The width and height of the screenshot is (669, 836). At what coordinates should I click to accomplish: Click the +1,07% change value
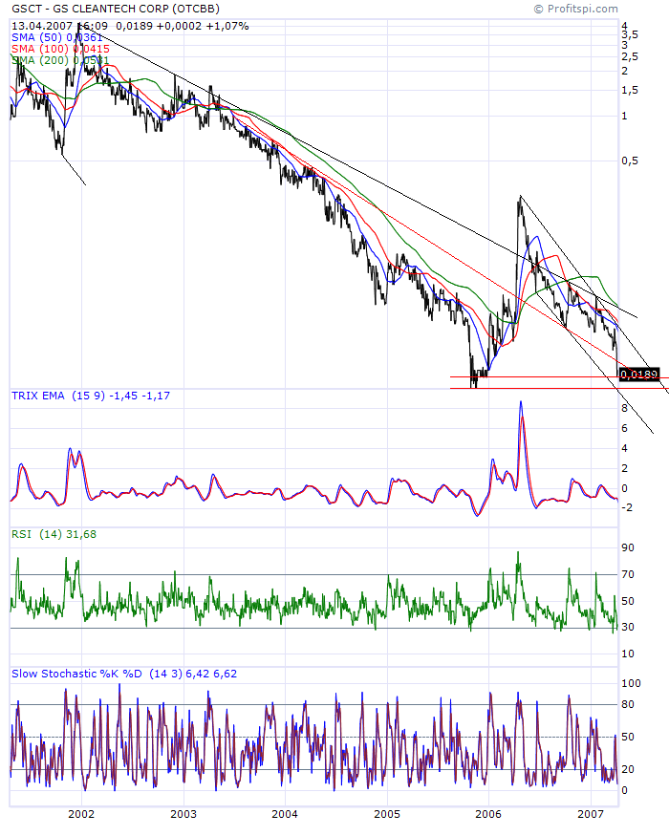click(227, 26)
